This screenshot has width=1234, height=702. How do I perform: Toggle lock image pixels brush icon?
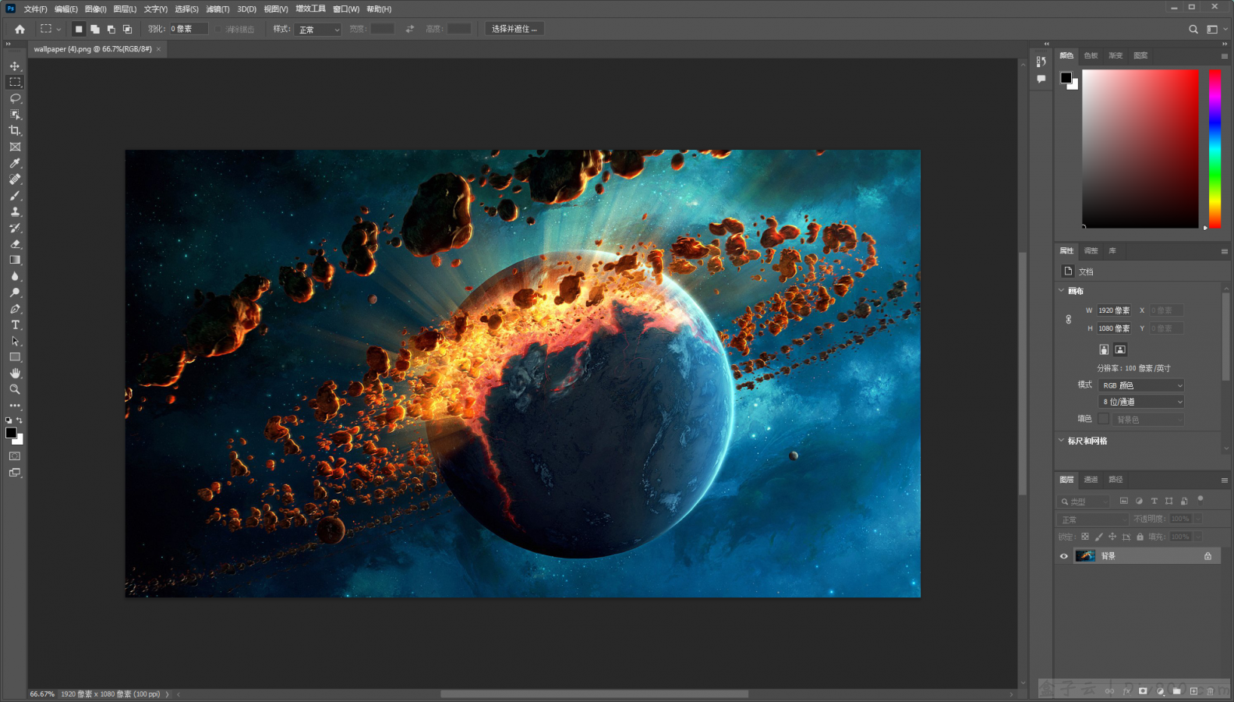1098,537
